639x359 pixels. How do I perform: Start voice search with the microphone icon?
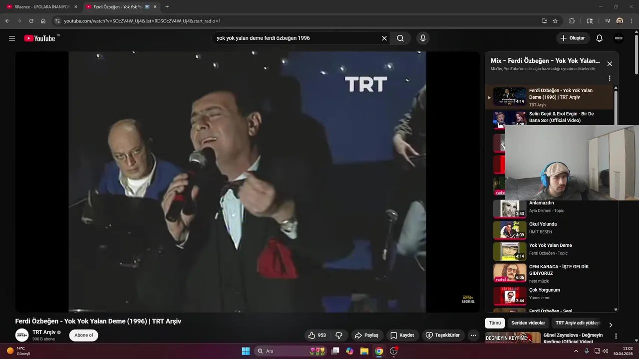click(423, 38)
